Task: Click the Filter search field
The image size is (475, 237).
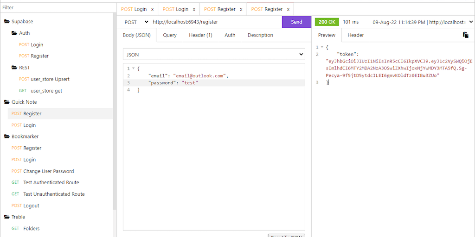Action: click(x=57, y=7)
